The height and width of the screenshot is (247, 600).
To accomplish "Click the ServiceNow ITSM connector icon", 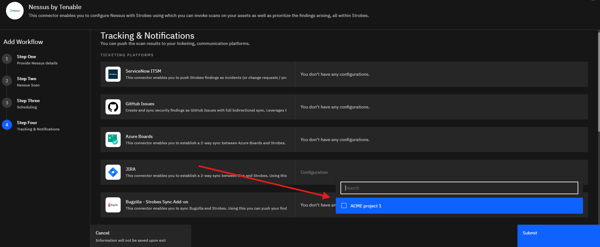I will tap(113, 74).
